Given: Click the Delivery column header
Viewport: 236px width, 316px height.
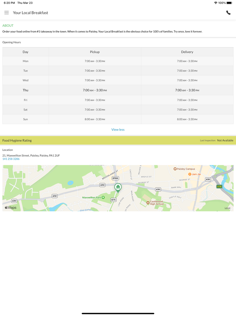Looking at the screenshot, I should (x=187, y=52).
